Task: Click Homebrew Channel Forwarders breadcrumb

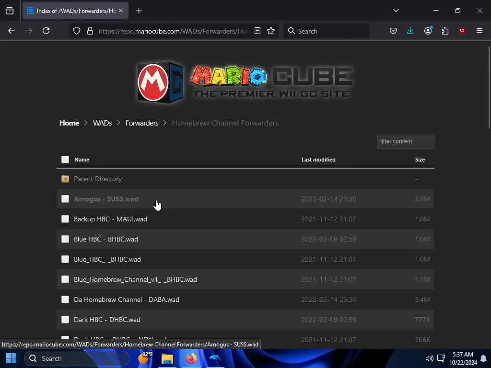Action: [225, 123]
